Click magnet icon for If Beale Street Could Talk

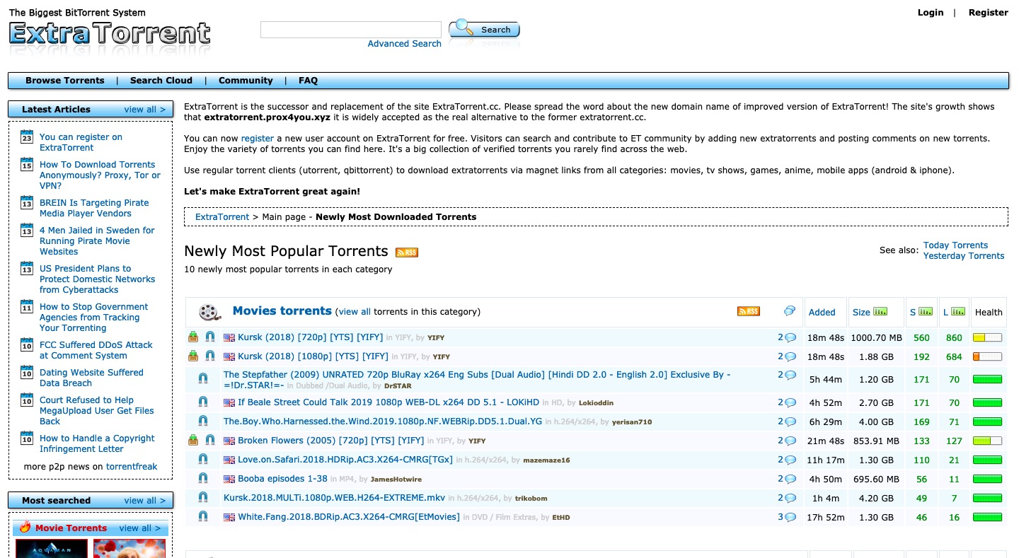203,402
